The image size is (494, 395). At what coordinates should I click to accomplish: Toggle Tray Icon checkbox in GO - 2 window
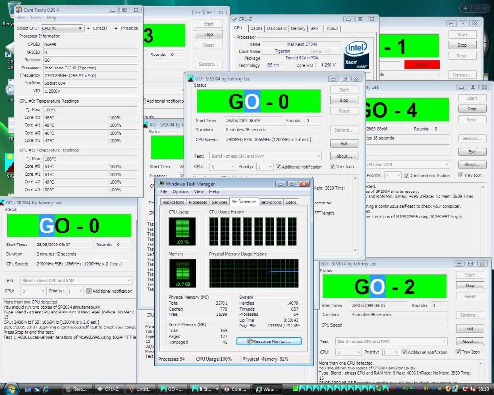point(458,352)
